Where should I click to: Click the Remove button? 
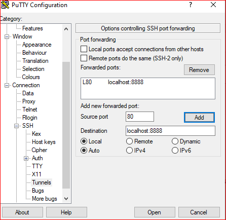tap(199, 70)
